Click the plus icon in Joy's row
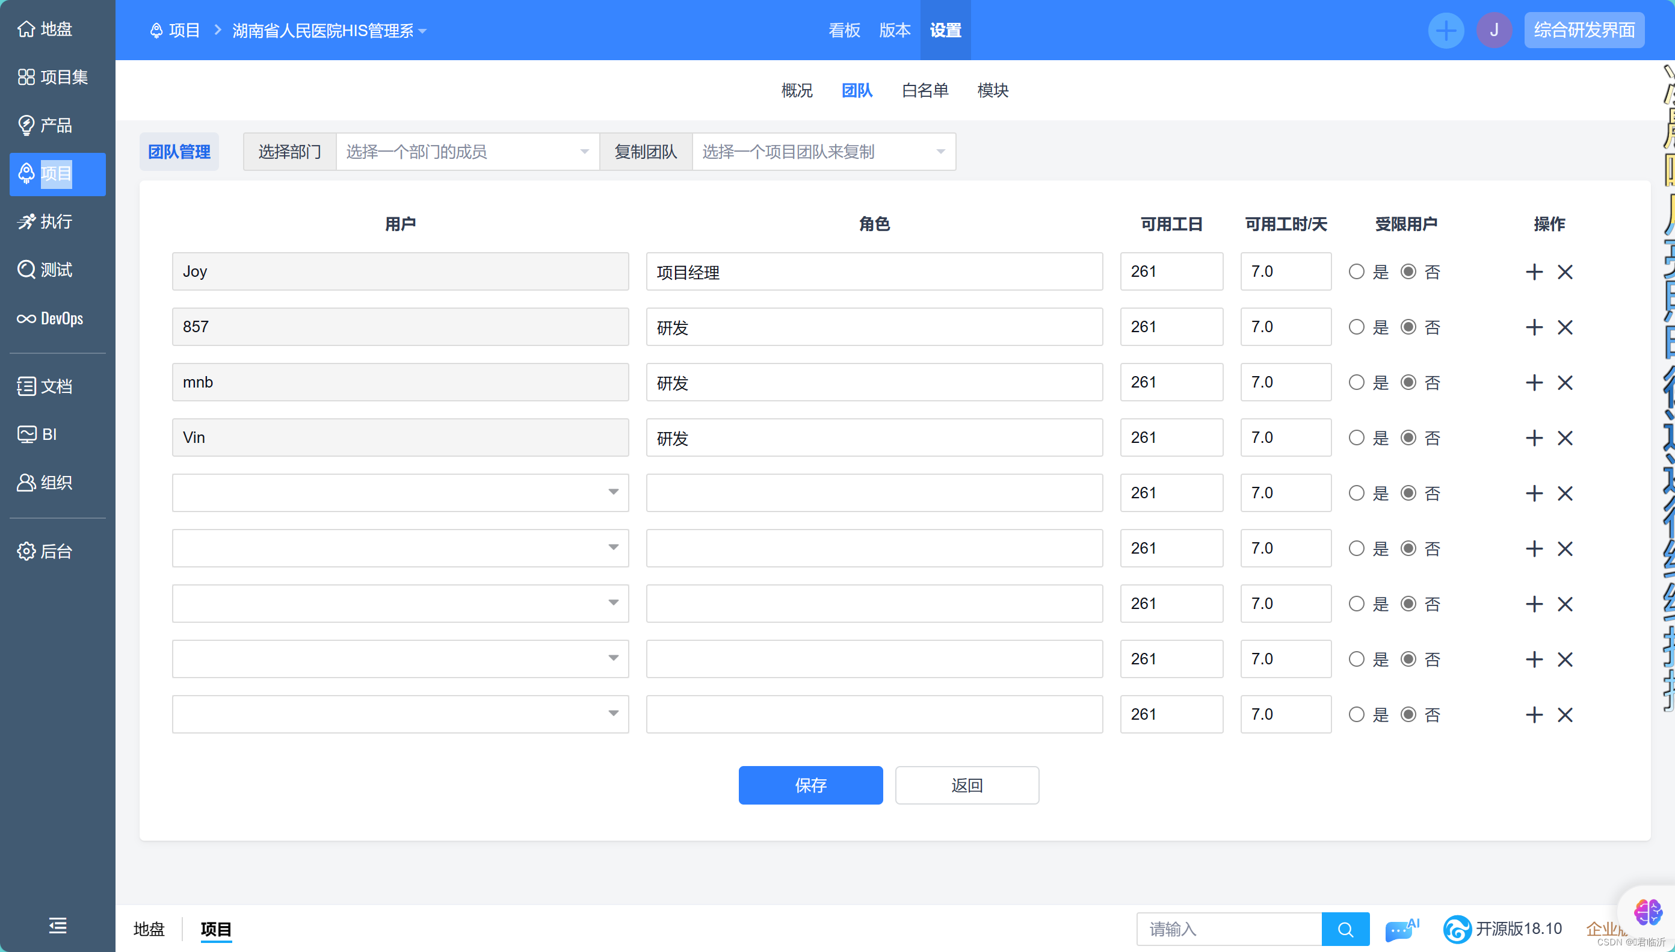The width and height of the screenshot is (1675, 952). pos(1534,272)
